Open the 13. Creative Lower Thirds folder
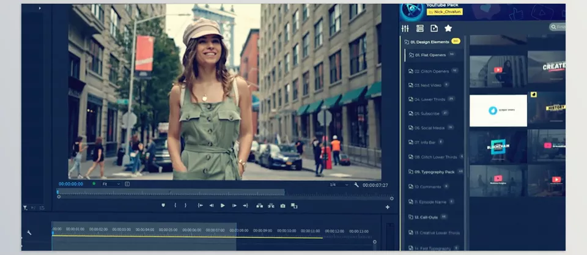The width and height of the screenshot is (587, 255). (434, 233)
